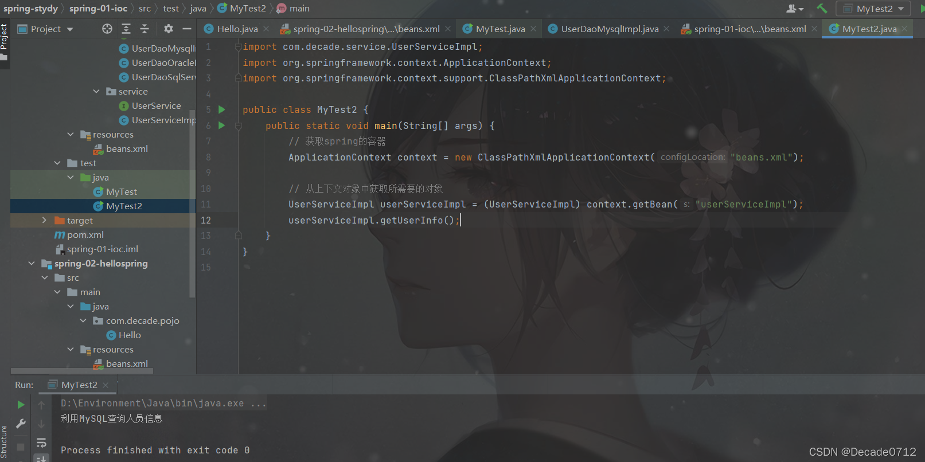The image size is (925, 462).
Task: Open UserServiceImpl class in tree
Action: [x=158, y=120]
